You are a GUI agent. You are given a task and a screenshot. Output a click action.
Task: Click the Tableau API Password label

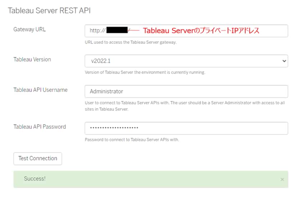coord(40,127)
